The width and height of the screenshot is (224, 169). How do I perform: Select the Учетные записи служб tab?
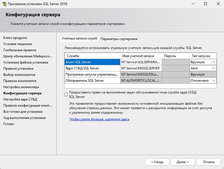pyautogui.click(x=80, y=38)
